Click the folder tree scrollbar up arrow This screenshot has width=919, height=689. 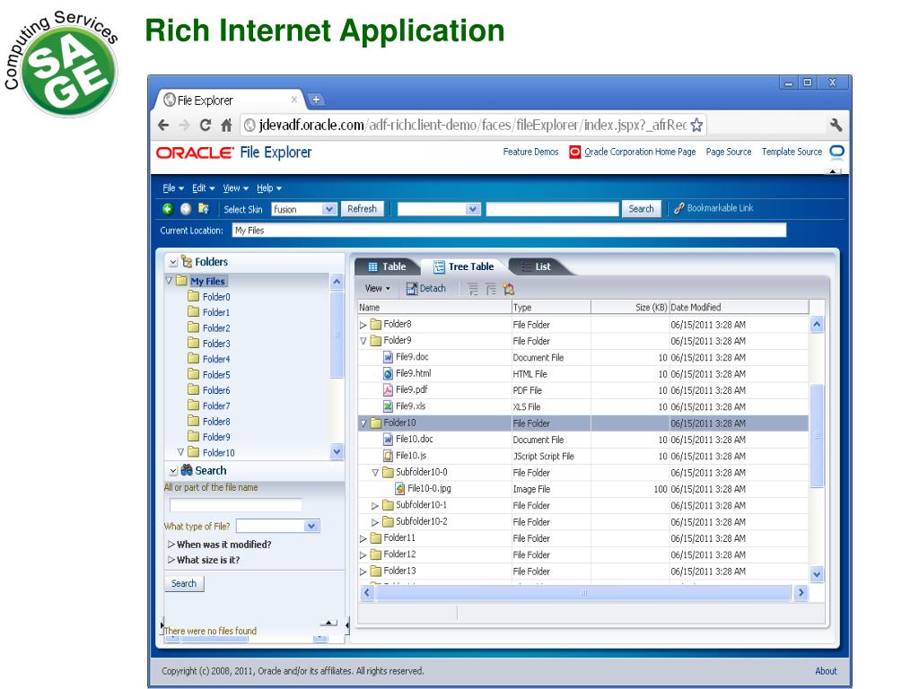337,282
